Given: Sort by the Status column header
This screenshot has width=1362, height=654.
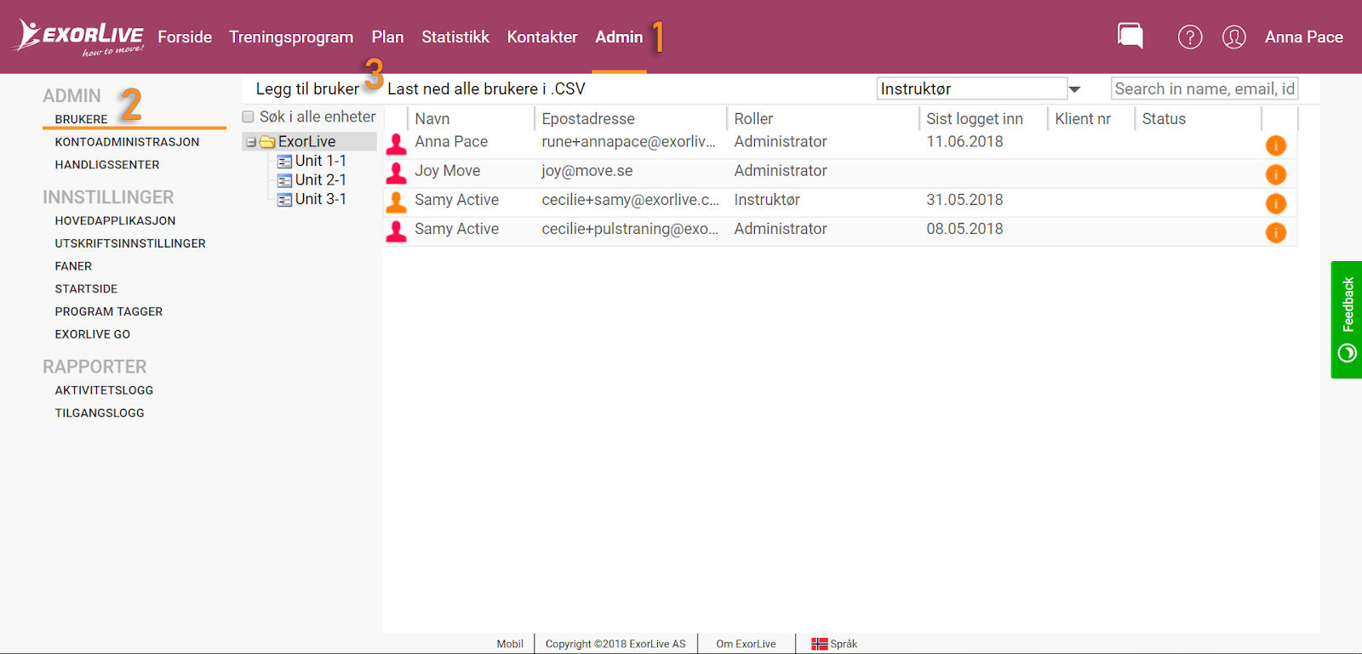Looking at the screenshot, I should 1164,119.
